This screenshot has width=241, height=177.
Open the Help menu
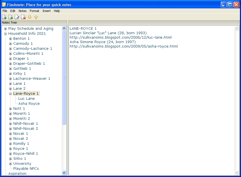point(57,11)
